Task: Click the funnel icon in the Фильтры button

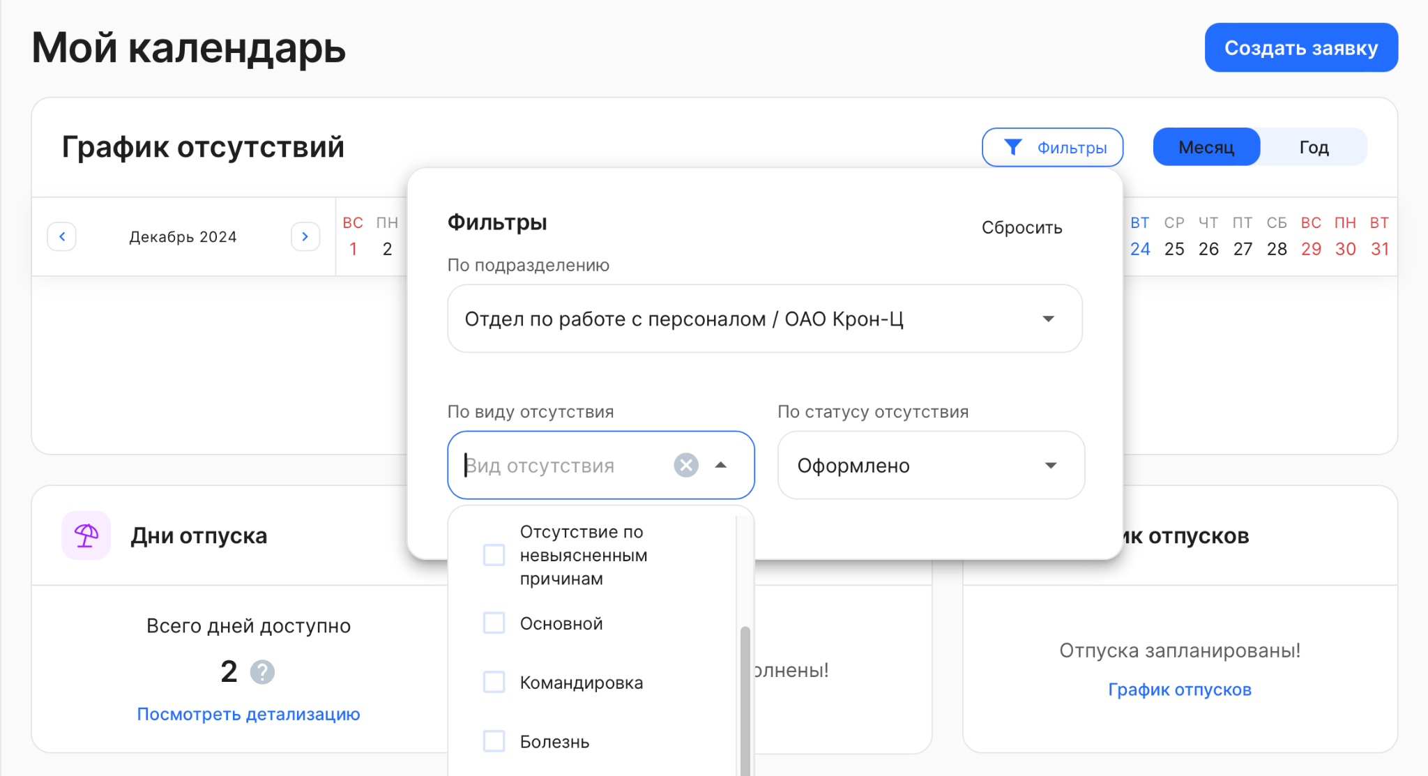Action: click(1012, 147)
